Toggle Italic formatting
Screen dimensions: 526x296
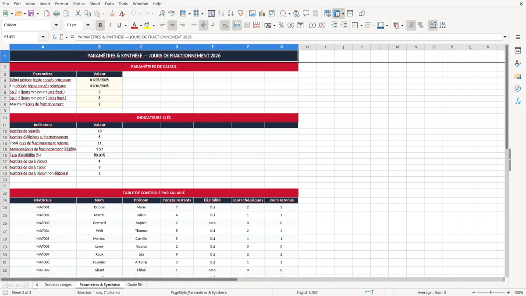(x=110, y=25)
